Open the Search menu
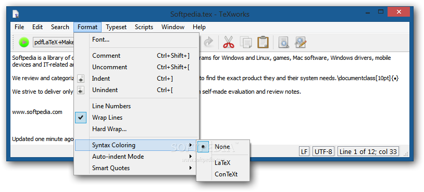This screenshot has width=424, height=192. click(x=60, y=27)
